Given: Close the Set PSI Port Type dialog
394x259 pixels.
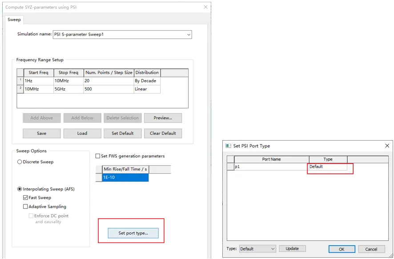Looking at the screenshot, I should [387, 146].
